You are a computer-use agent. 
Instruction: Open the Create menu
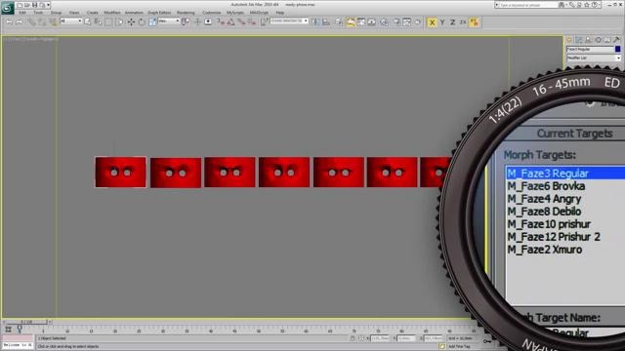tap(92, 13)
